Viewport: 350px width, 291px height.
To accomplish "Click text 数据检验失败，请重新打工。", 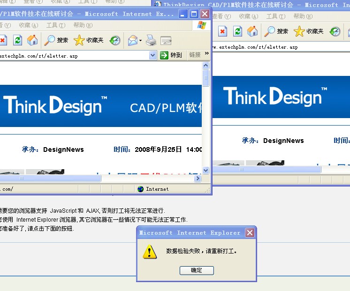I will (201, 251).
